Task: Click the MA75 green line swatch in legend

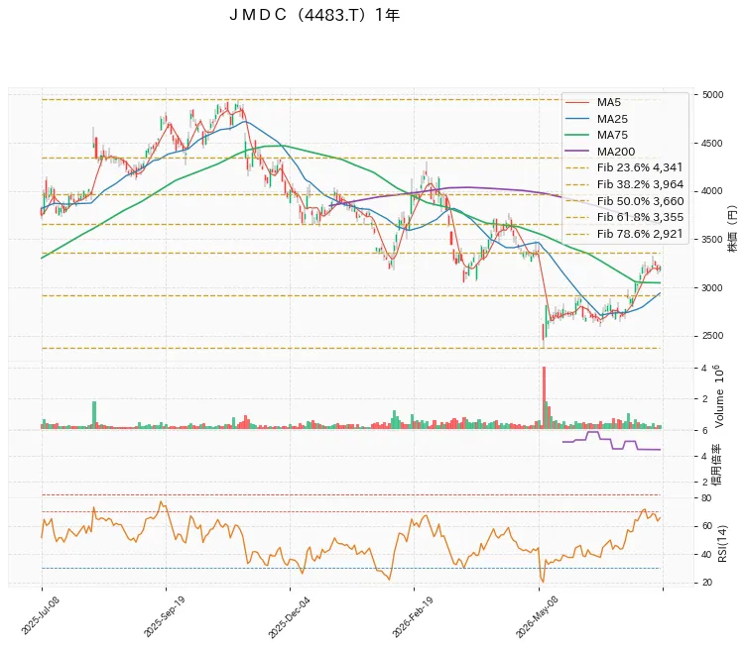Action: [576, 135]
